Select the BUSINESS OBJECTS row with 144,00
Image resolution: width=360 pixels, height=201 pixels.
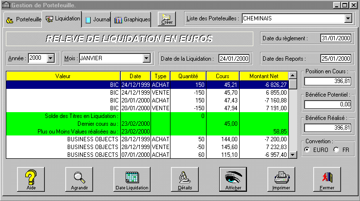coord(148,139)
